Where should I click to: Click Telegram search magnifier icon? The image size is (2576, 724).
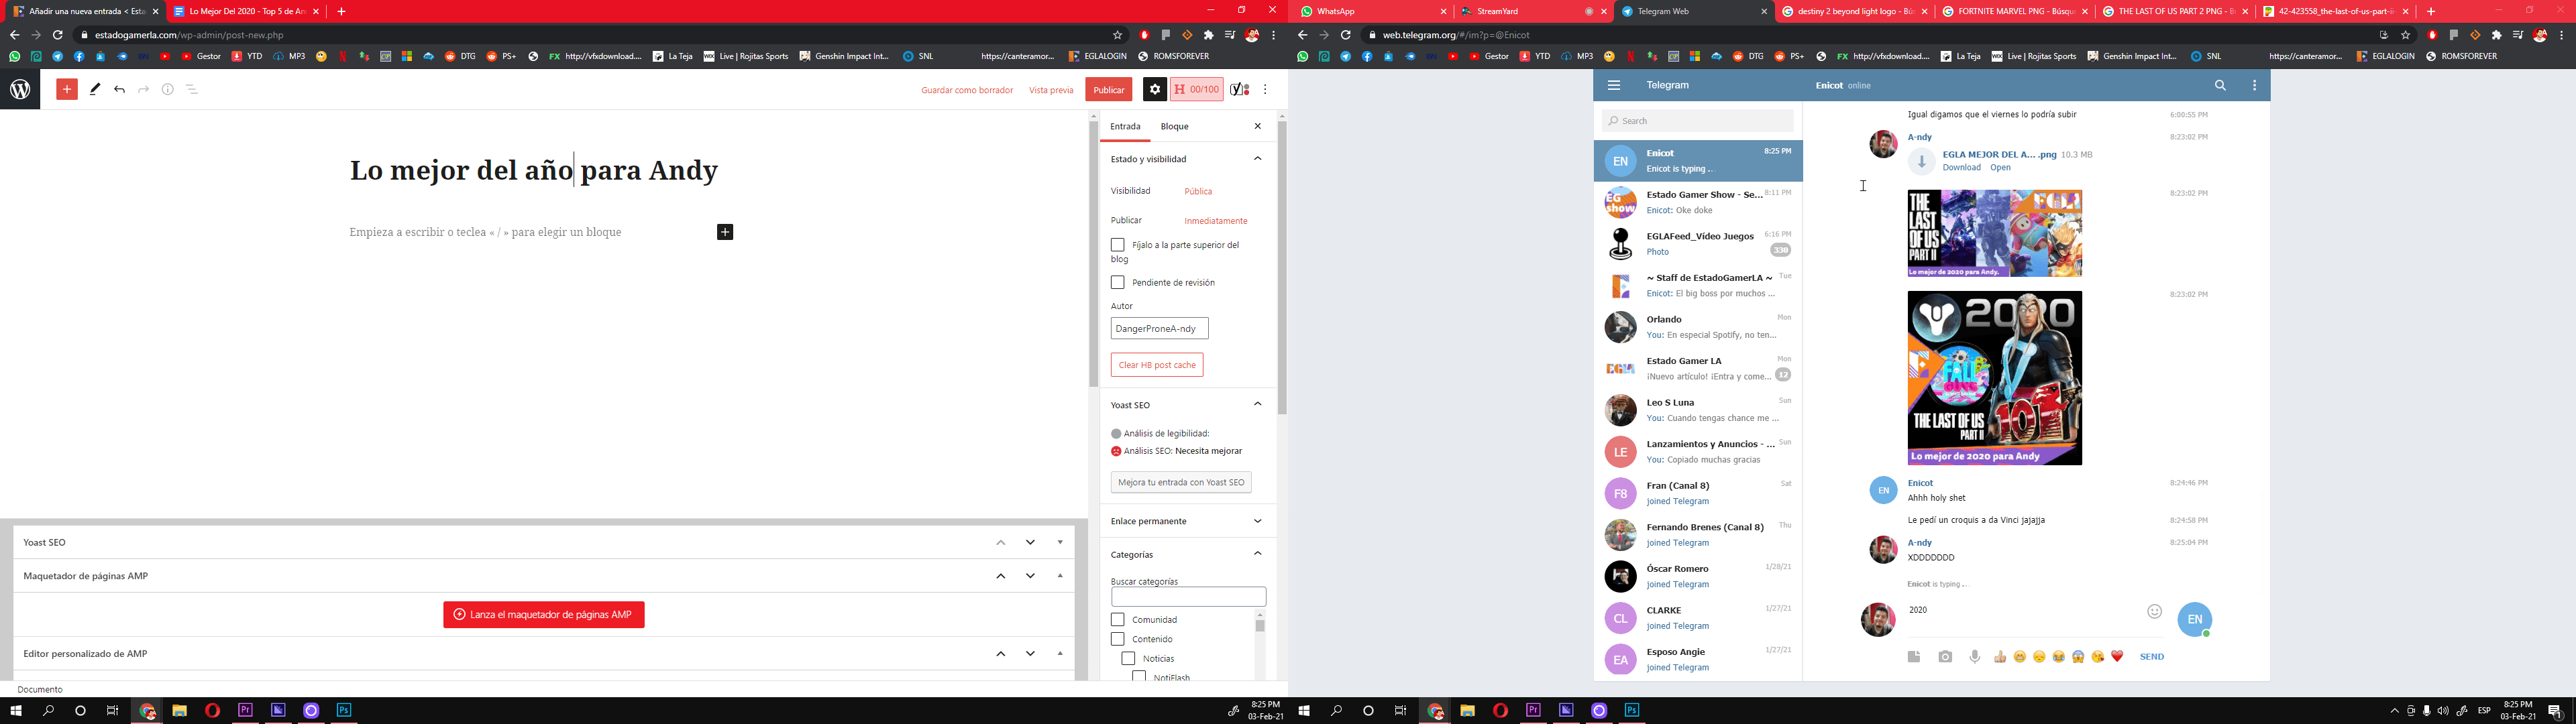2220,85
